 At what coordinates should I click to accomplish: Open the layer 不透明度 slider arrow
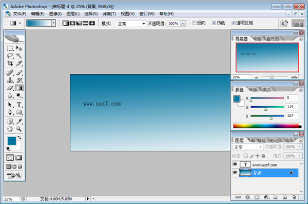point(300,147)
